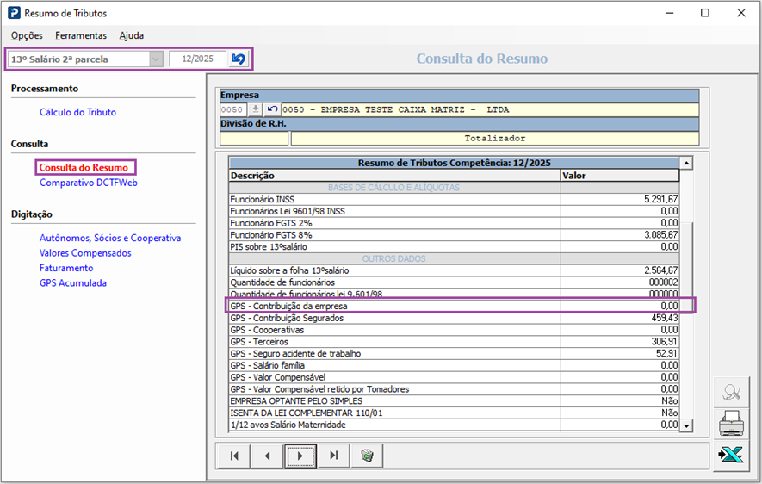Screen dimensions: 762x484
Task: Open the Ferramentas menu
Action: [81, 35]
